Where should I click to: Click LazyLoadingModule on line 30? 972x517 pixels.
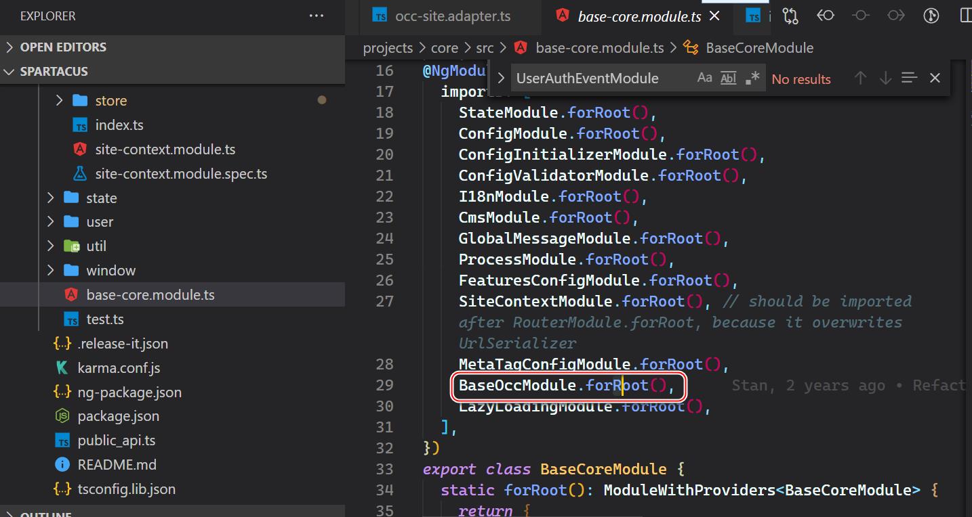(535, 407)
